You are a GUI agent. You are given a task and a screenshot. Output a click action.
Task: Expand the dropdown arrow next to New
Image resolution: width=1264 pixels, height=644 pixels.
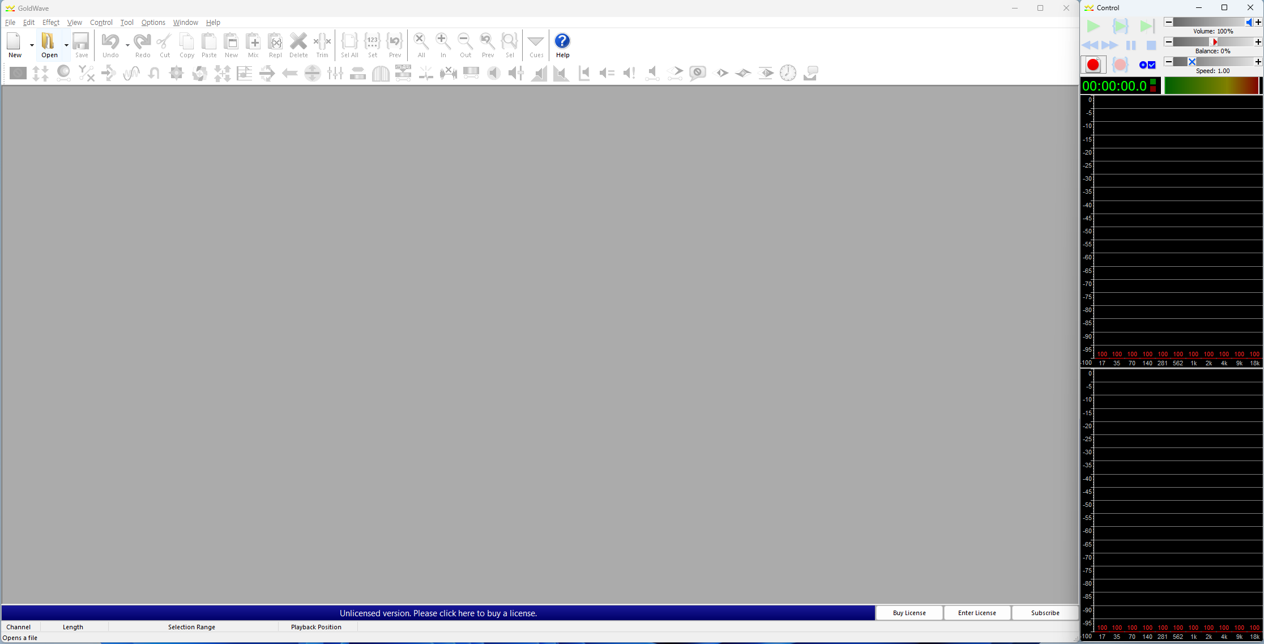[32, 45]
